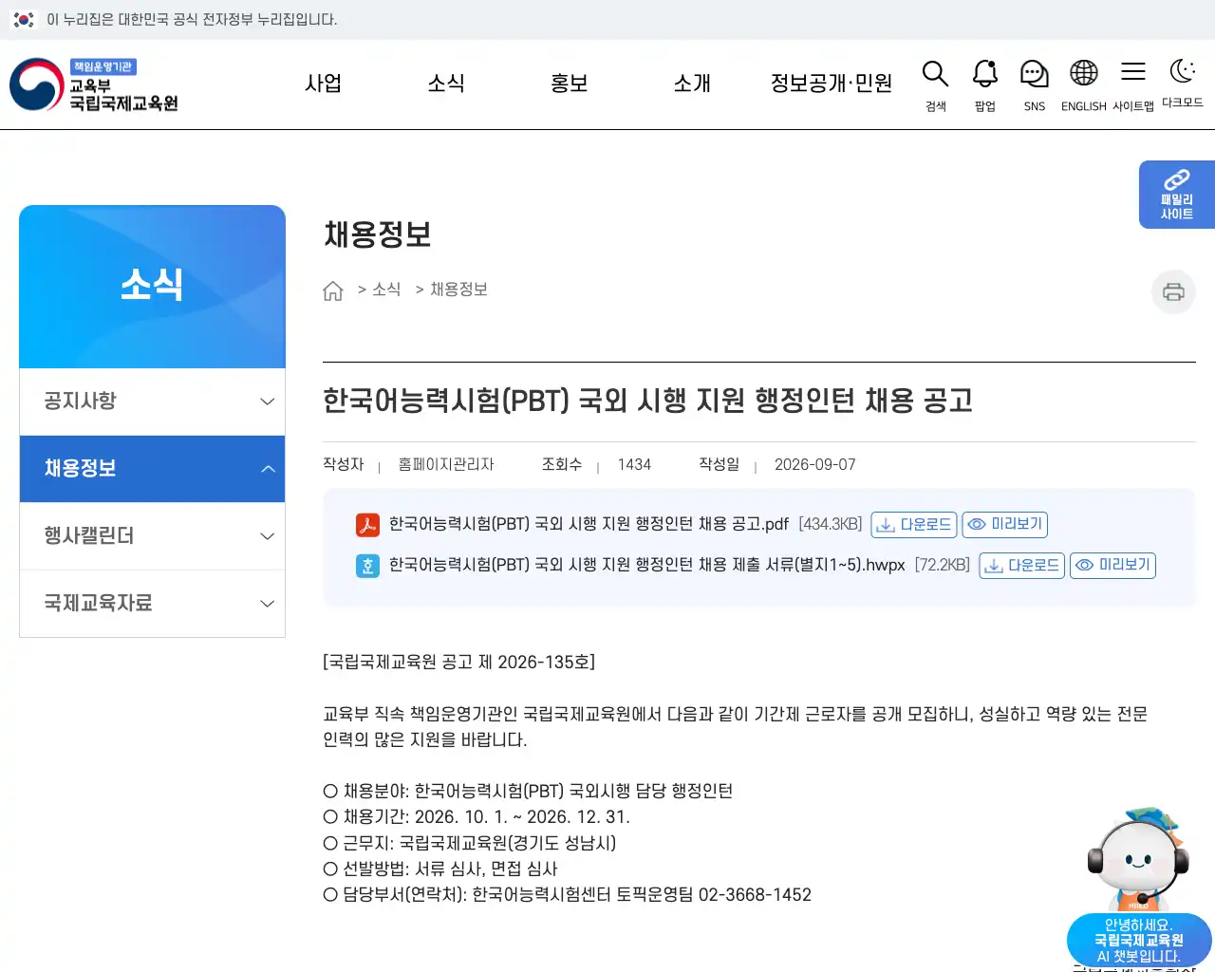Expand the 국제교육자료 sidebar section
Viewport: 1215px width, 972px height.
point(152,604)
